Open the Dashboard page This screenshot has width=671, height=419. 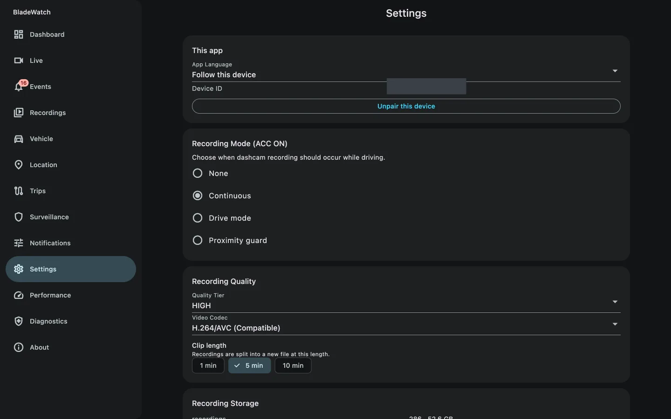click(71, 34)
